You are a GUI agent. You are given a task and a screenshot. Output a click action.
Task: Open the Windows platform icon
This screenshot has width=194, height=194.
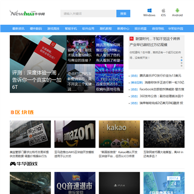point(149,11)
